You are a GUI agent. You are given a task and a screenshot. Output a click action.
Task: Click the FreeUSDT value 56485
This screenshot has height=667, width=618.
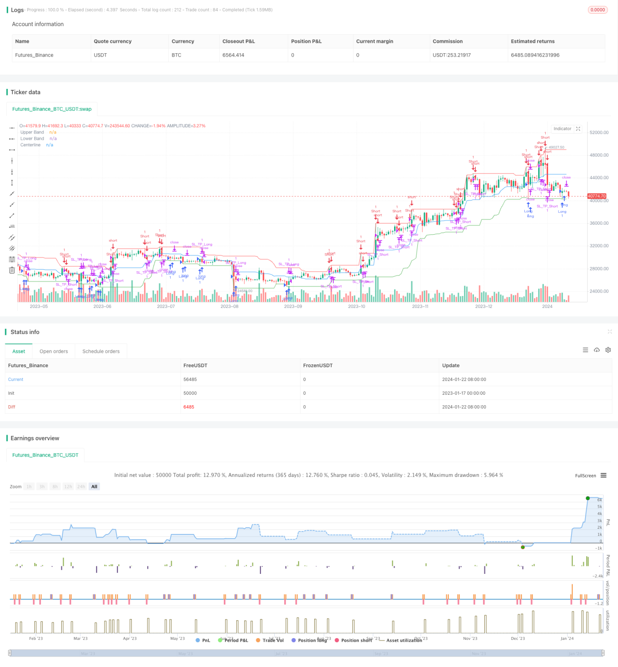tap(190, 379)
